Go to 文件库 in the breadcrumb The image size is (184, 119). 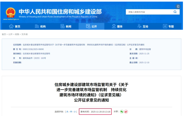pyautogui.click(x=25, y=34)
